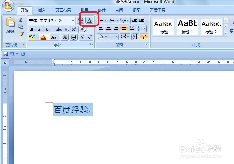Open the Customize Quick Access Toolbar arrow
Viewport: 234px width, 164px height.
(30, 54)
